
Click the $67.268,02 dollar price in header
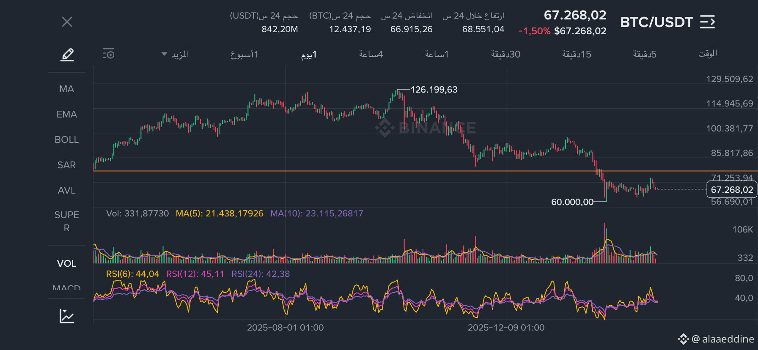[580, 31]
